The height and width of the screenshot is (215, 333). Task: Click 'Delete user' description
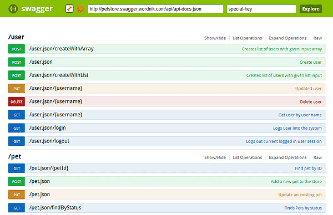tap(311, 102)
